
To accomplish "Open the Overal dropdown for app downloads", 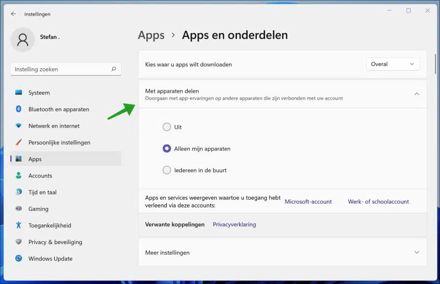I will point(393,64).
